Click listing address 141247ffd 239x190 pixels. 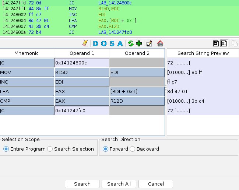coord(14,3)
